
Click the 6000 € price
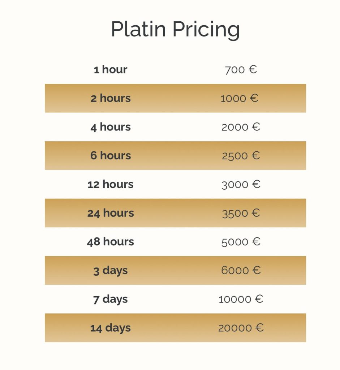tap(241, 271)
